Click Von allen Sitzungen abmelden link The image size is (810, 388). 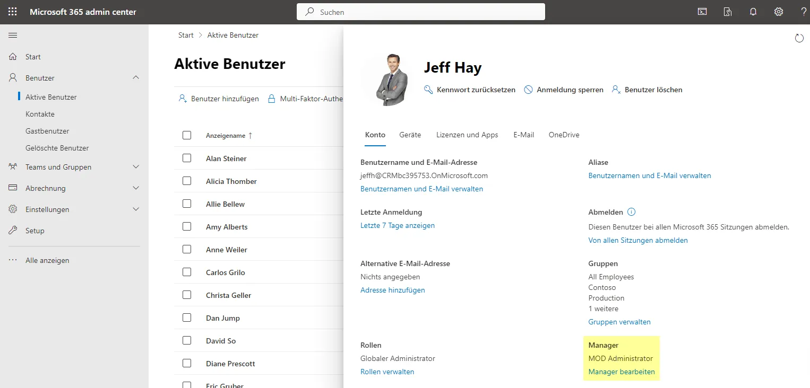point(638,240)
